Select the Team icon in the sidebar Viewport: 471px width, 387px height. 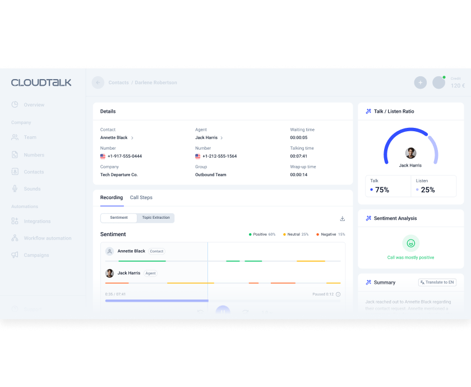(x=15, y=137)
